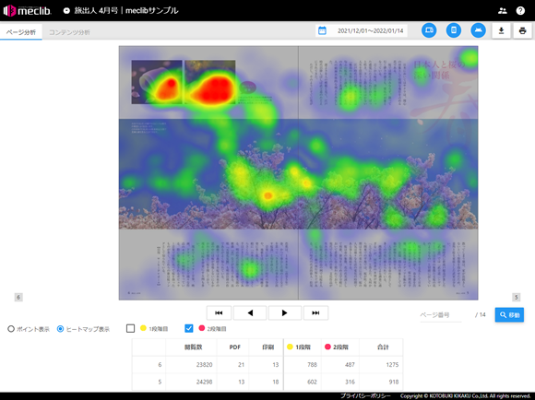Open the help question mark icon
535x400 pixels.
click(520, 10)
